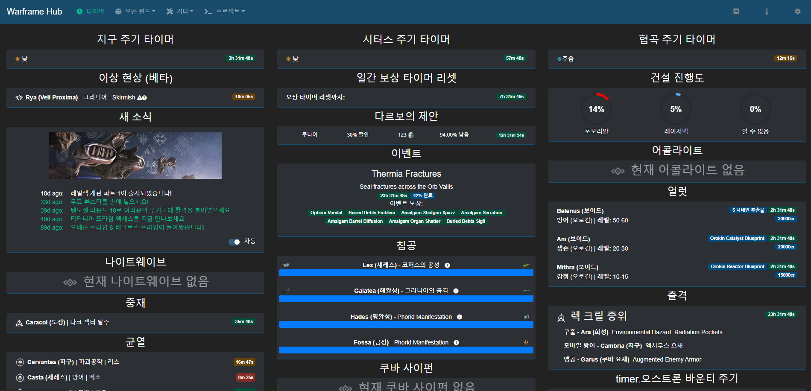Open news link 오베론 프라임 & 네크로스 프라임
Viewport: 811px width, 391px height.
[137, 228]
